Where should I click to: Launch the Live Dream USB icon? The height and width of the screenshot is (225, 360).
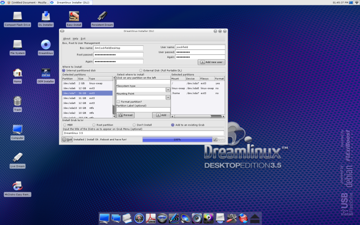pyautogui.click(x=18, y=158)
